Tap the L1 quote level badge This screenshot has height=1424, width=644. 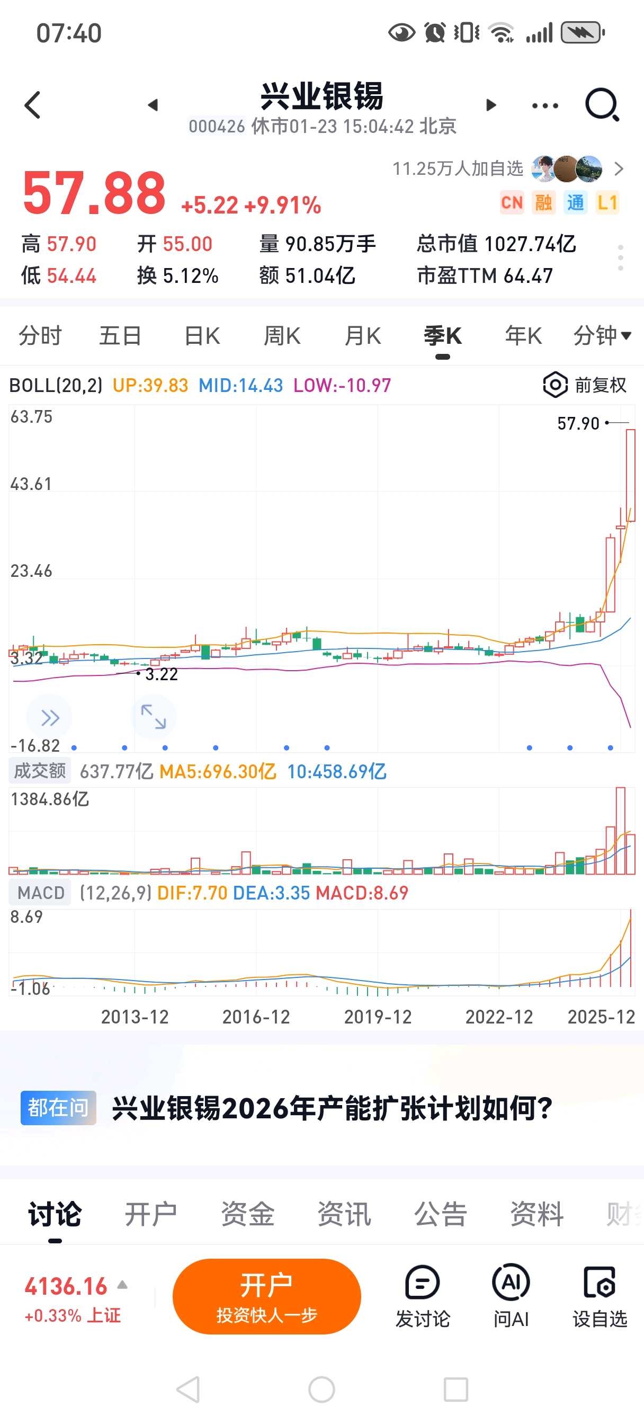click(607, 203)
